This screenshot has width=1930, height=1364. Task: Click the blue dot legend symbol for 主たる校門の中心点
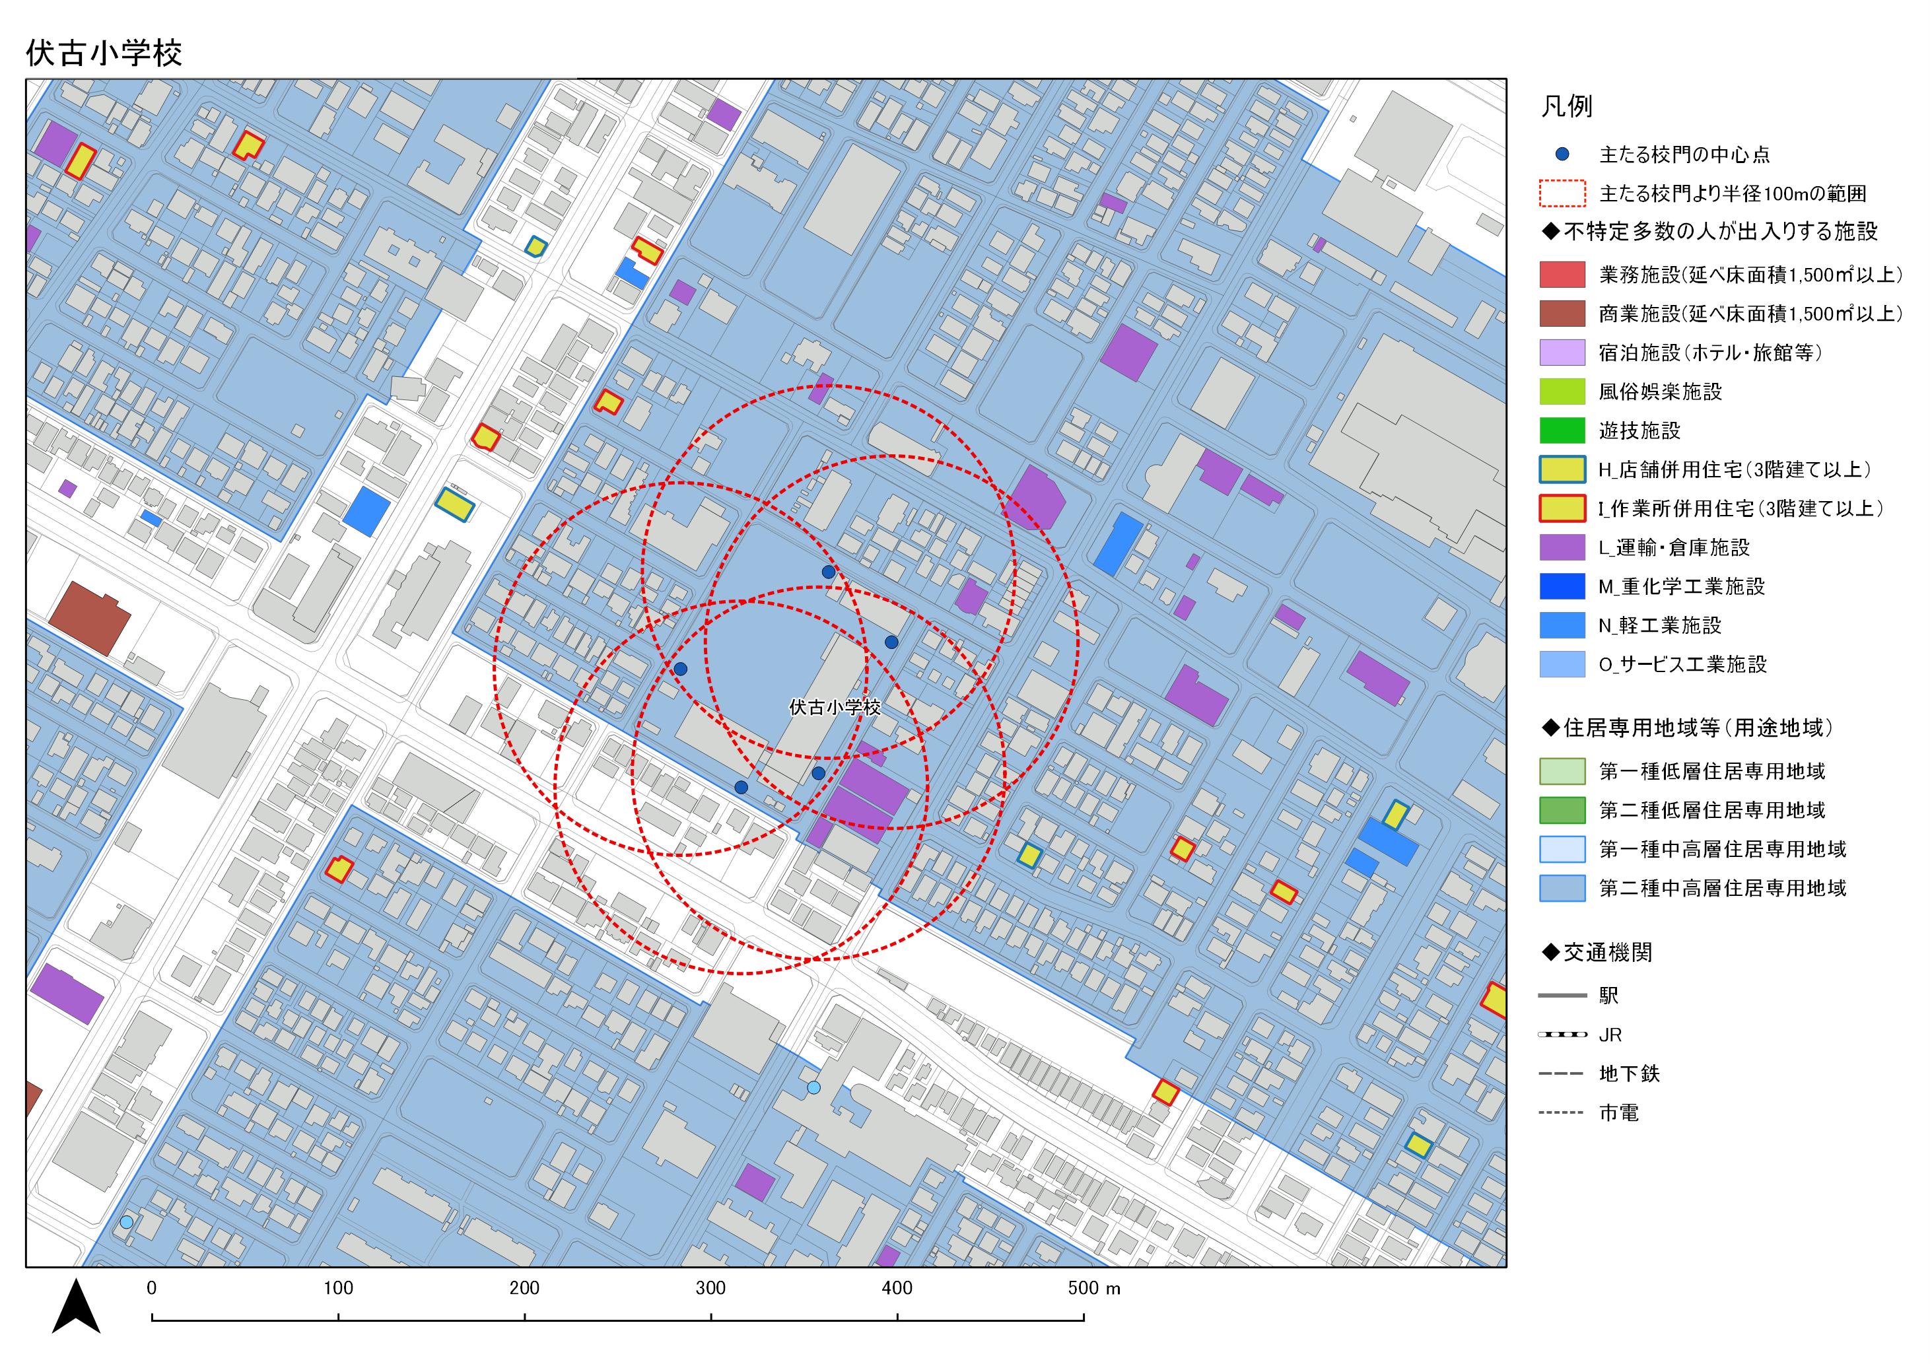click(x=1562, y=154)
